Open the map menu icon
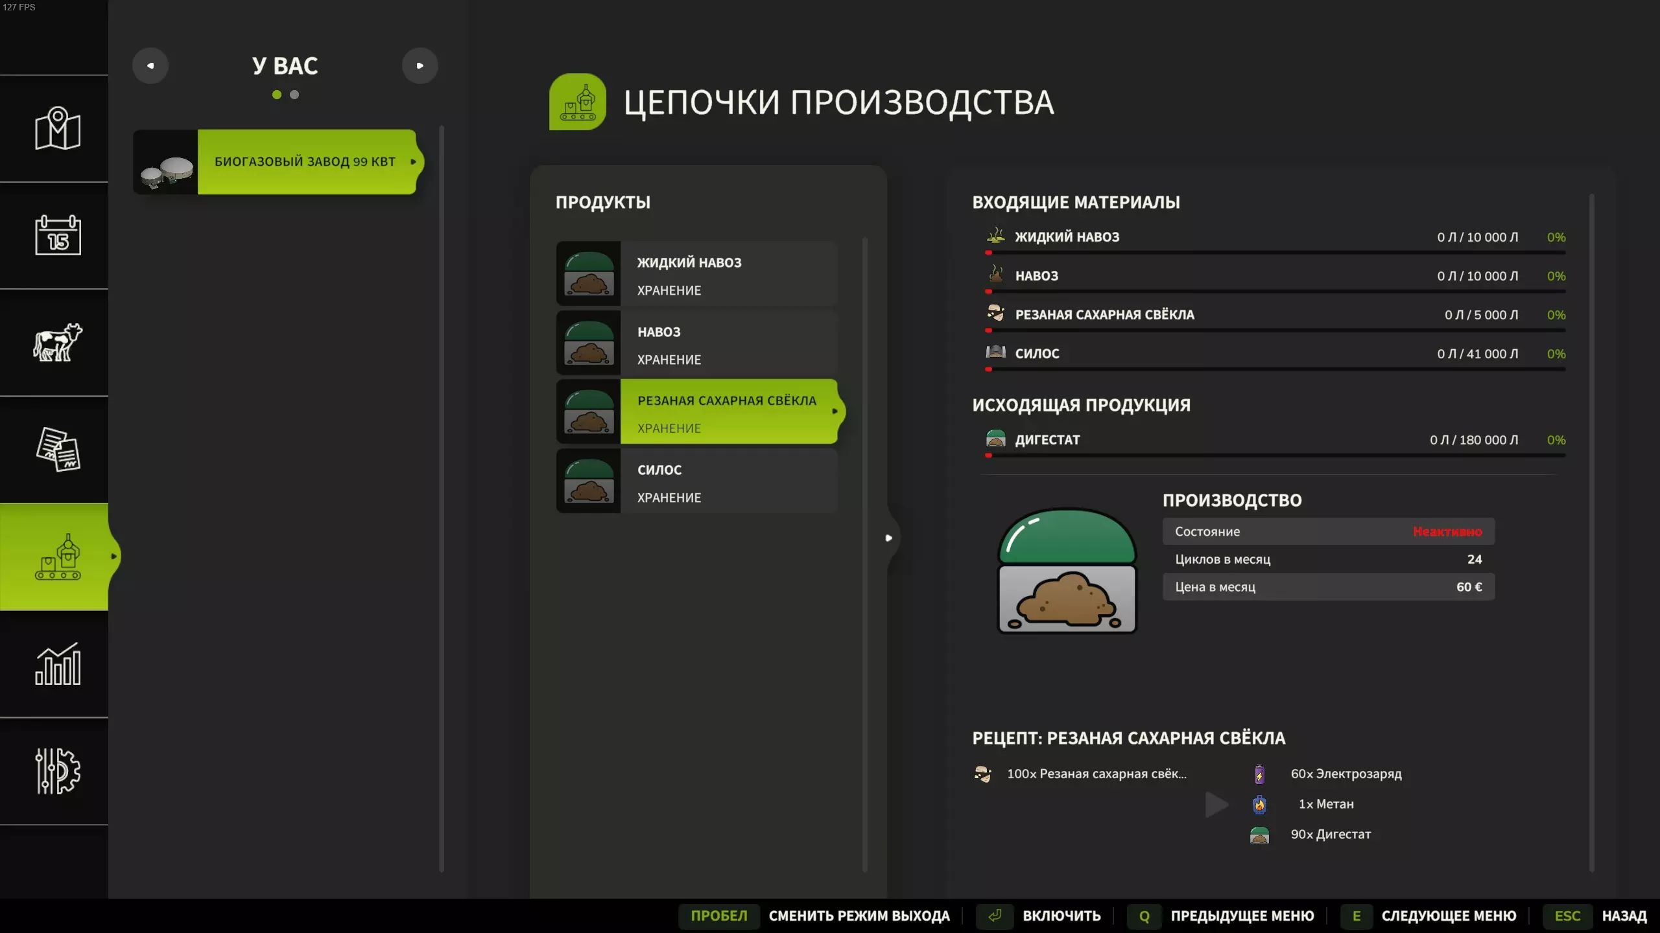This screenshot has height=933, width=1660. (x=57, y=128)
